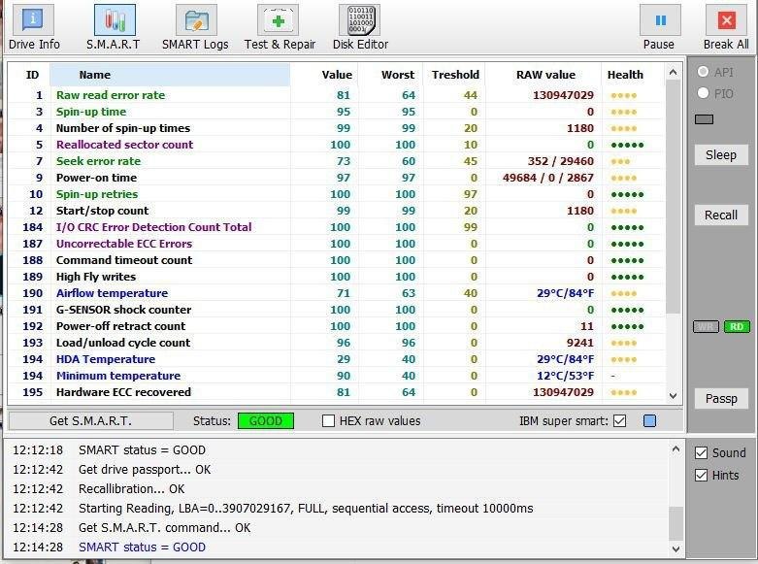Click the Passp button
The height and width of the screenshot is (564, 758).
point(721,399)
